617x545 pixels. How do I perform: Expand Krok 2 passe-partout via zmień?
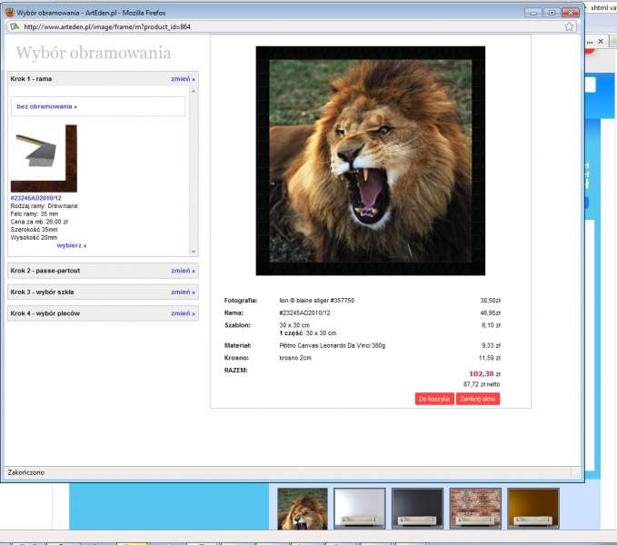coord(183,271)
